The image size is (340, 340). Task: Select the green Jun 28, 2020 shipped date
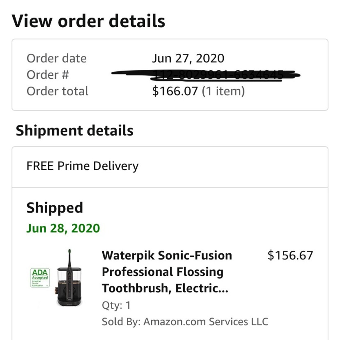[63, 228]
